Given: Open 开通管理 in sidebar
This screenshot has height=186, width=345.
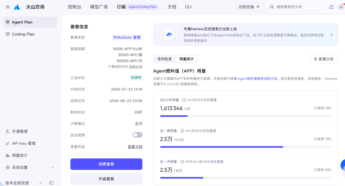Looking at the screenshot, I should pos(30,132).
